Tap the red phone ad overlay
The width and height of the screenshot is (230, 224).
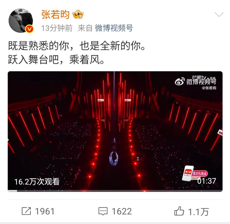(x=195, y=173)
